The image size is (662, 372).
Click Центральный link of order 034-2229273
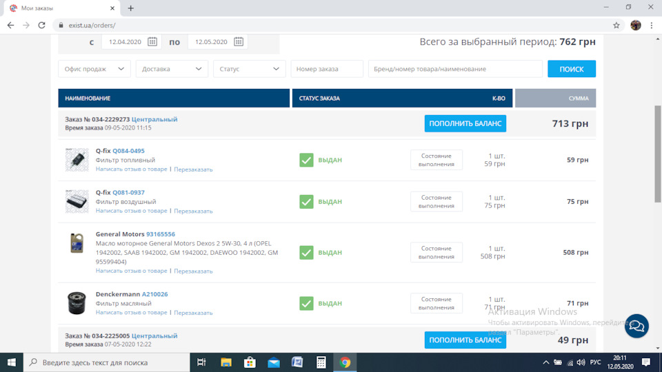(x=154, y=119)
